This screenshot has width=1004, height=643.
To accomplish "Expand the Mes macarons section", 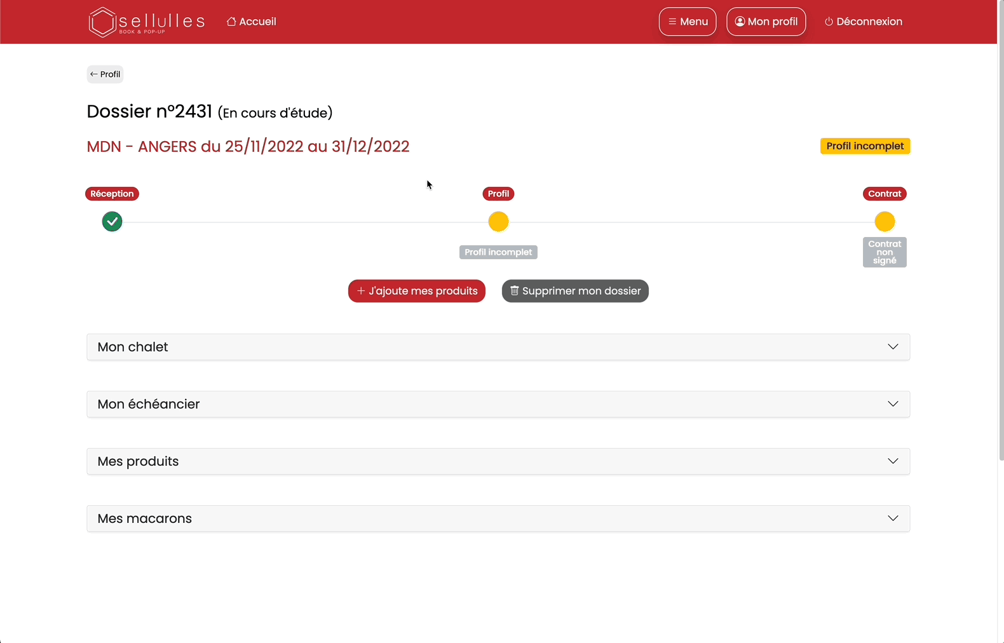I will click(498, 518).
